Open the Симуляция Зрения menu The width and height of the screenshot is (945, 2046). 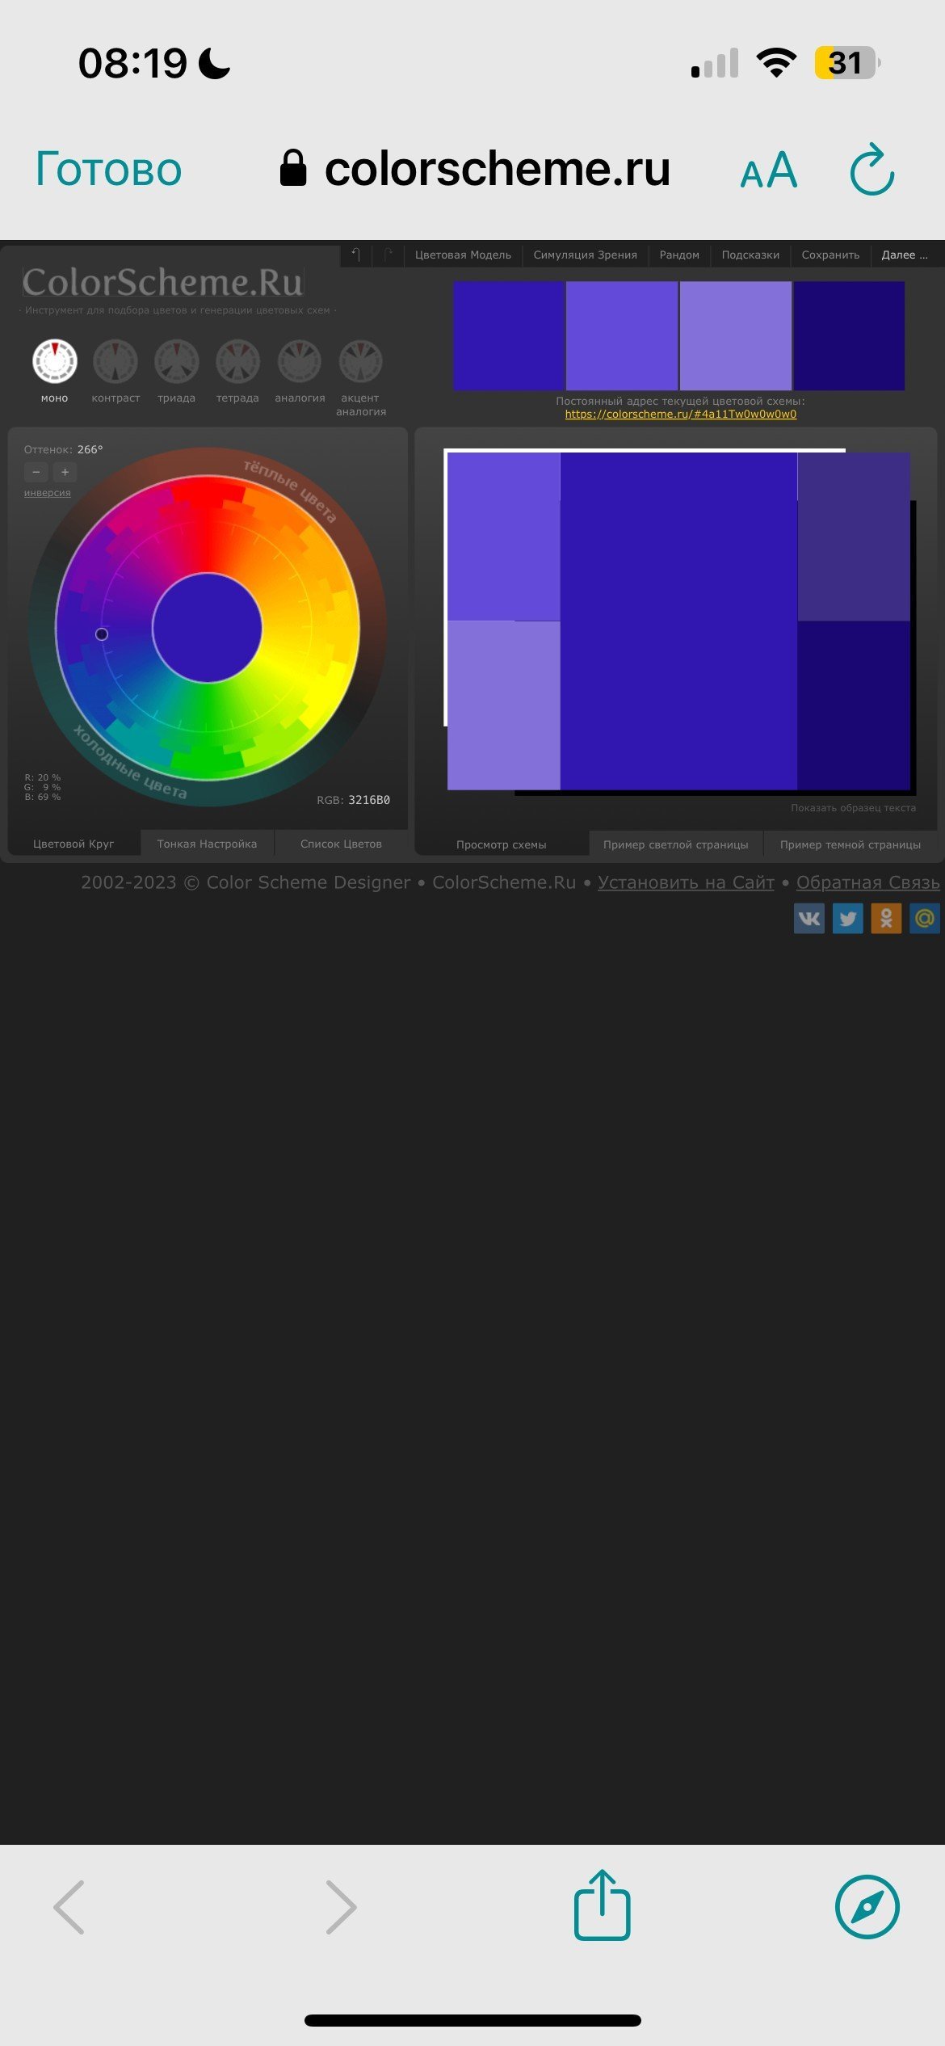[x=585, y=255]
